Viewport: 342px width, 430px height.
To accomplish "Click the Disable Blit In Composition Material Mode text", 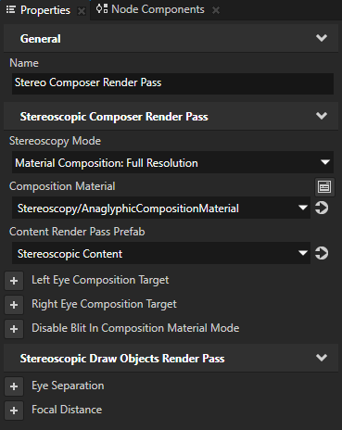I will (x=135, y=328).
